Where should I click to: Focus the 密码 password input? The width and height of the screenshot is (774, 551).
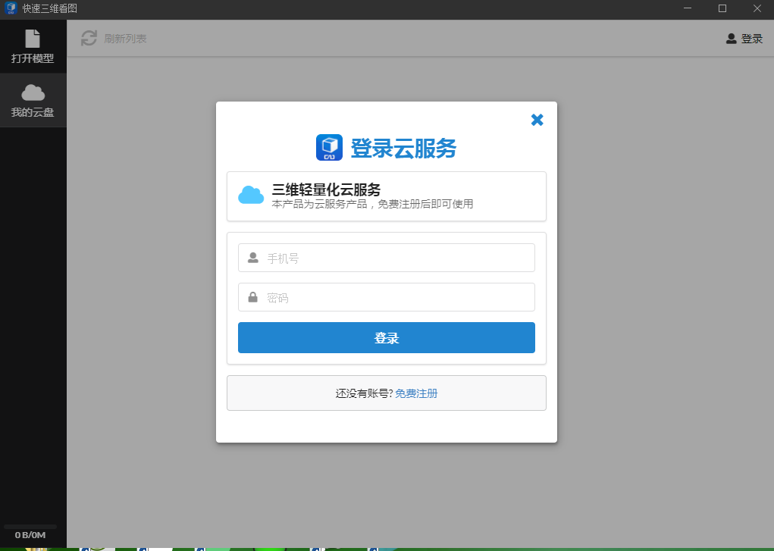(x=394, y=297)
